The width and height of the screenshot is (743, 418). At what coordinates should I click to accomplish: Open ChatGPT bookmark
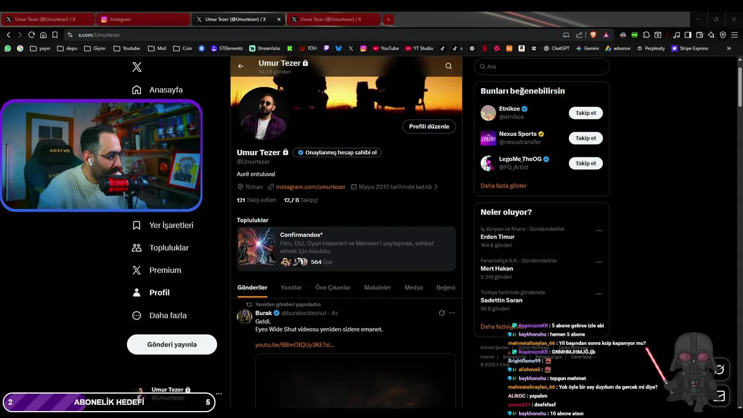coord(556,48)
